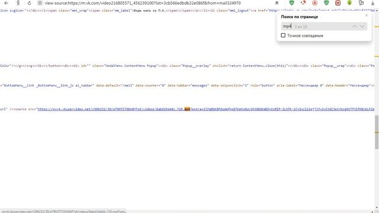Screen dimensions: 379x213
Task: Click the vertical scrollbar thumb
Action: tap(377, 132)
